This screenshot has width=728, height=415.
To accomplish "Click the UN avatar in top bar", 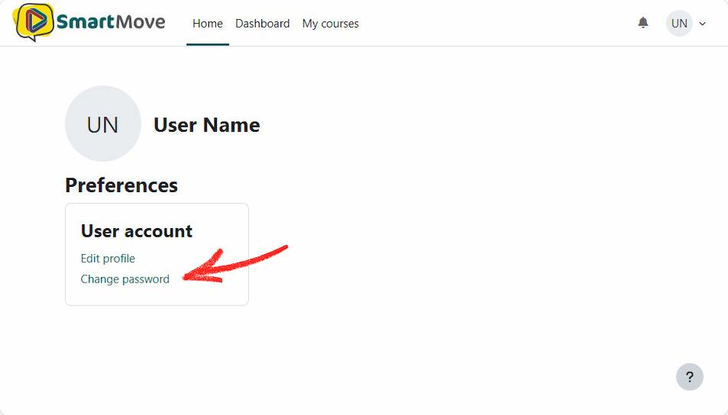I will point(679,23).
